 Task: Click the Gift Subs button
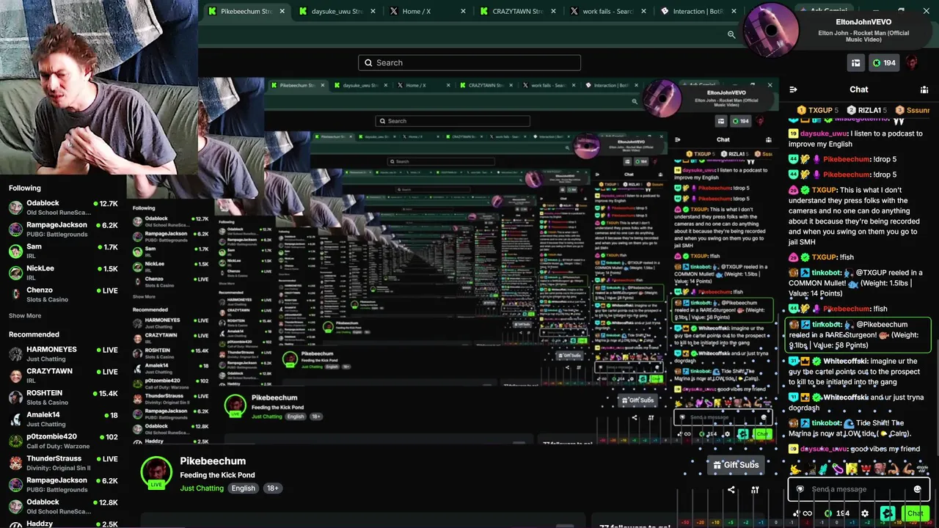click(736, 465)
